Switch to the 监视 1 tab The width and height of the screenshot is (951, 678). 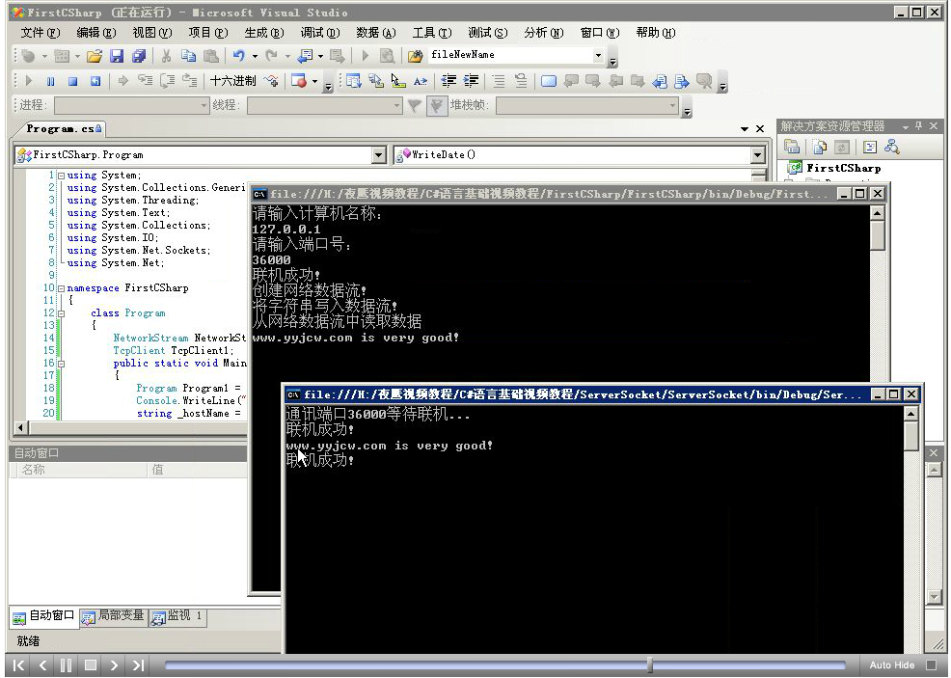coord(177,616)
